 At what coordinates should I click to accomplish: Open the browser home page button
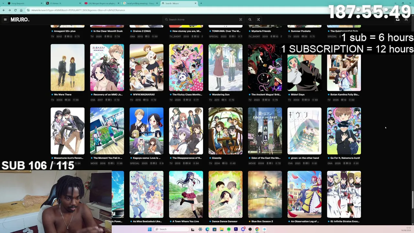(x=21, y=10)
